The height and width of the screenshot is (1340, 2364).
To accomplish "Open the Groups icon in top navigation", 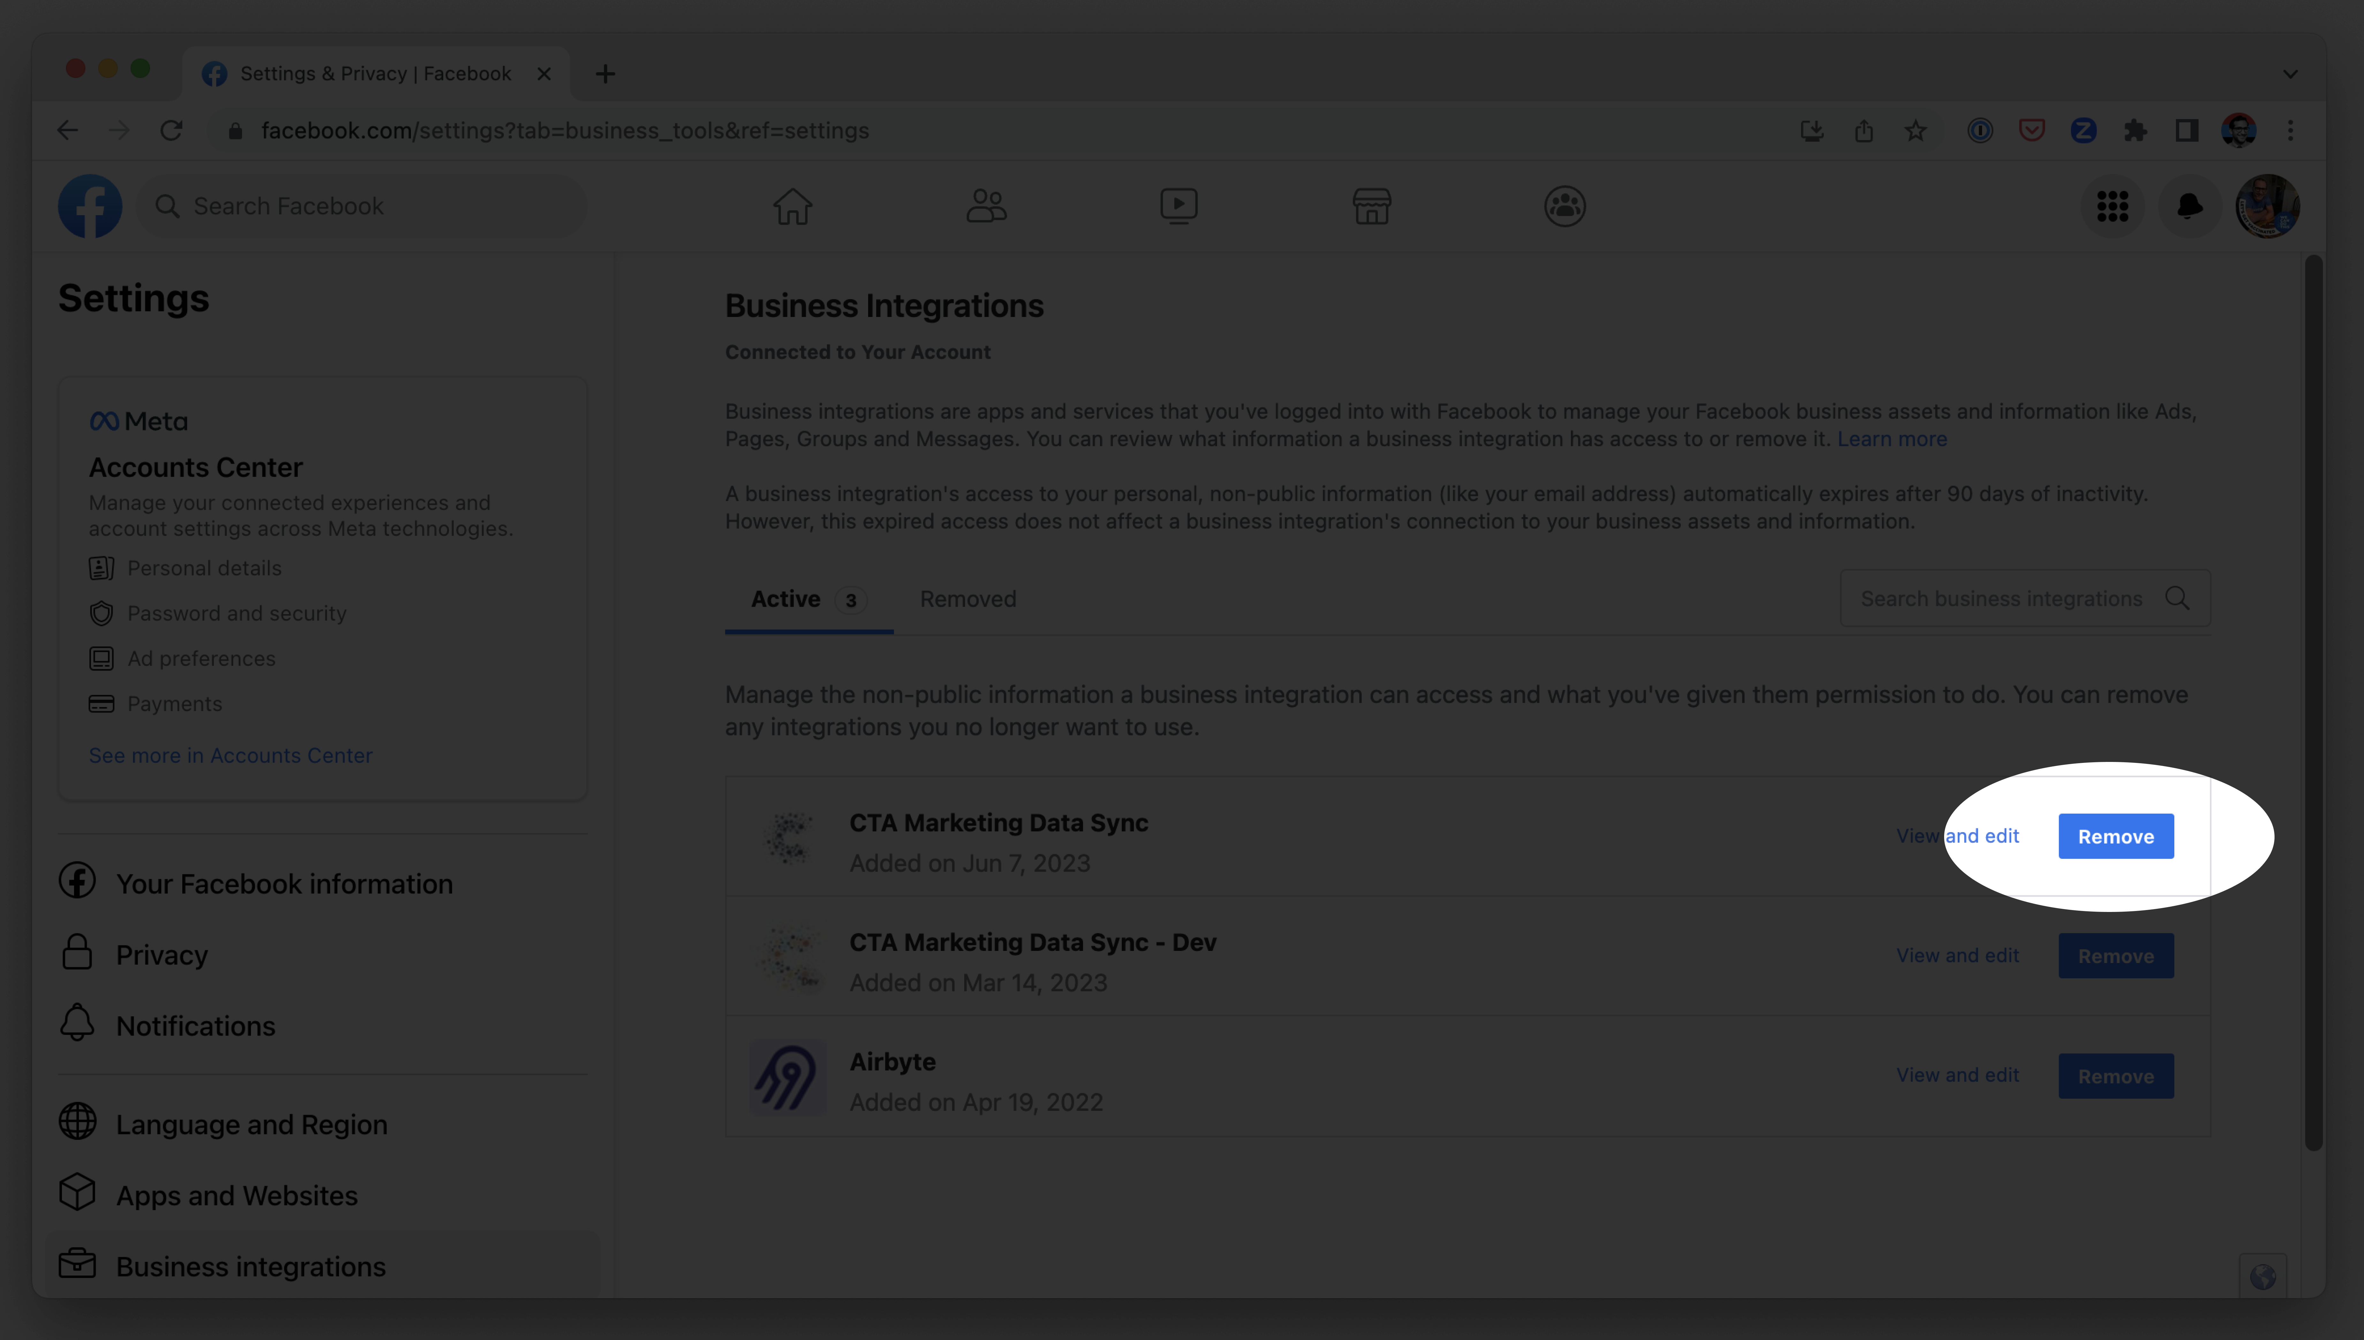I will [1564, 206].
